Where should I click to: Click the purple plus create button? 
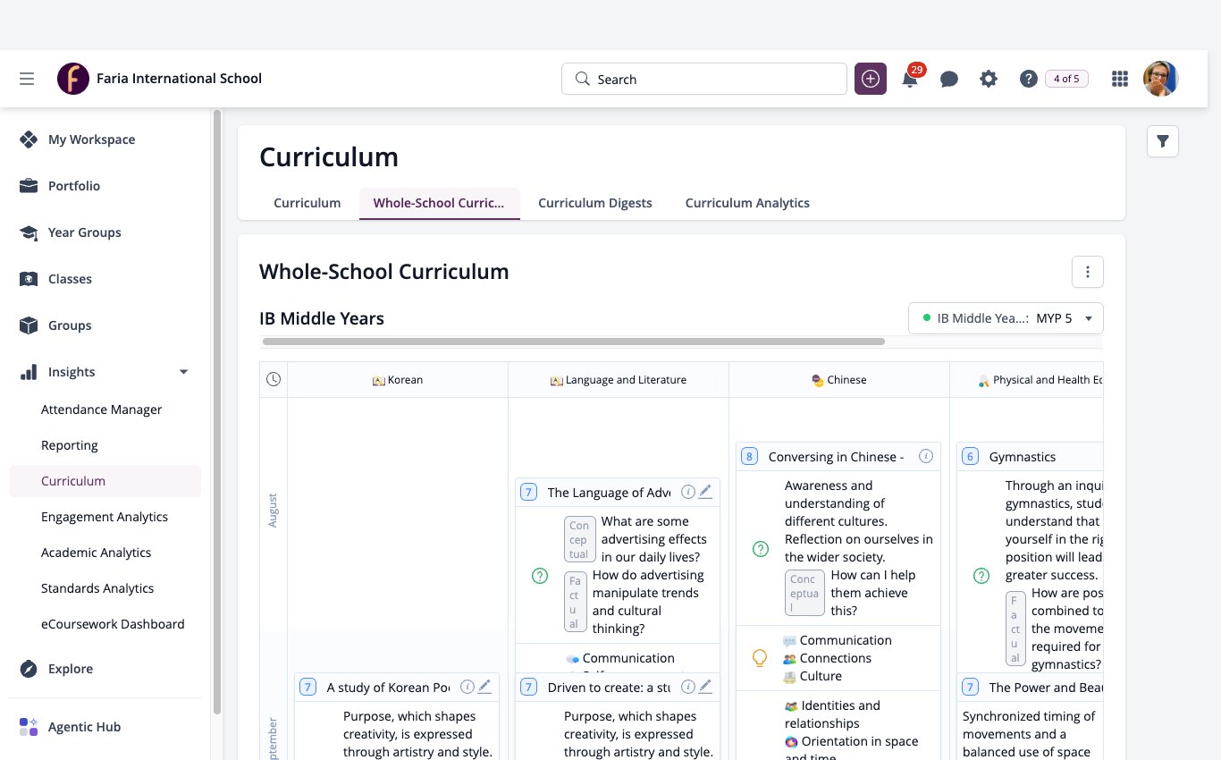tap(871, 79)
